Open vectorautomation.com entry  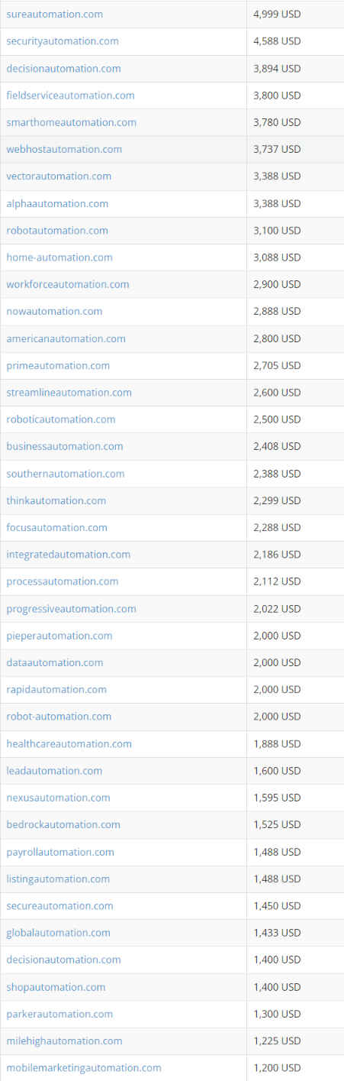(x=59, y=176)
